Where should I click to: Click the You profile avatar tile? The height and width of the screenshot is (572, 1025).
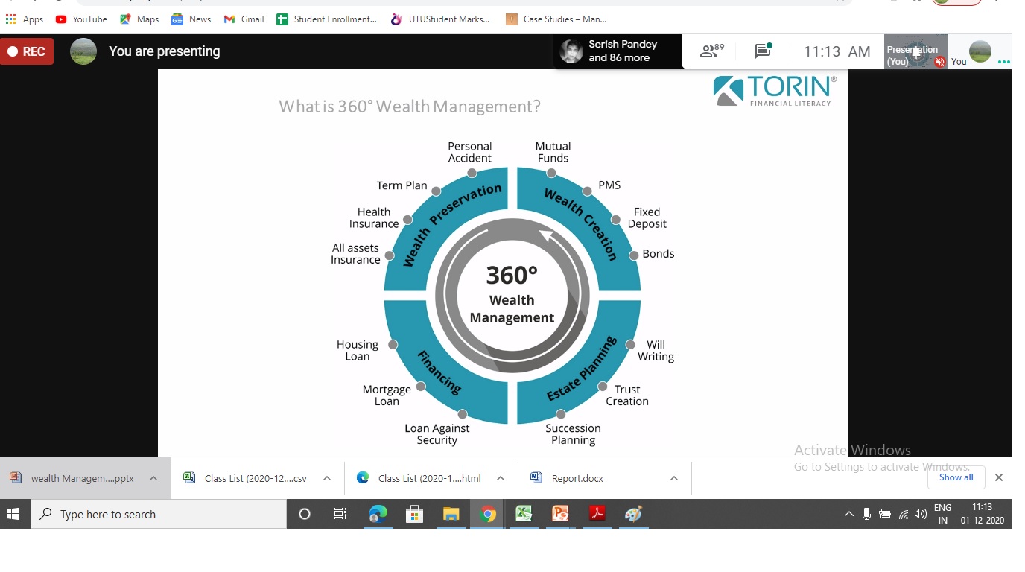(x=980, y=51)
